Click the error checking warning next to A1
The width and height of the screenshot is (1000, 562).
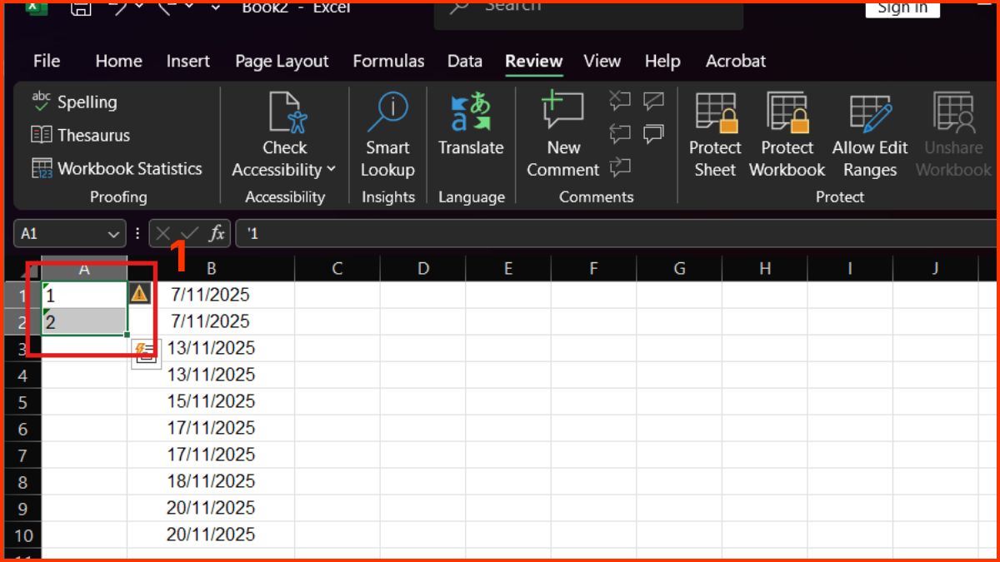pos(139,293)
